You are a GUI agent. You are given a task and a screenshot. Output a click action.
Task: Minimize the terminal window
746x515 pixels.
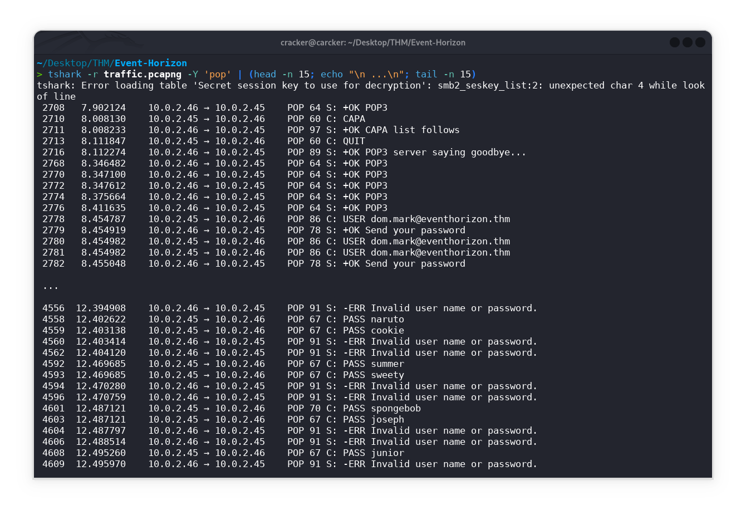(675, 42)
